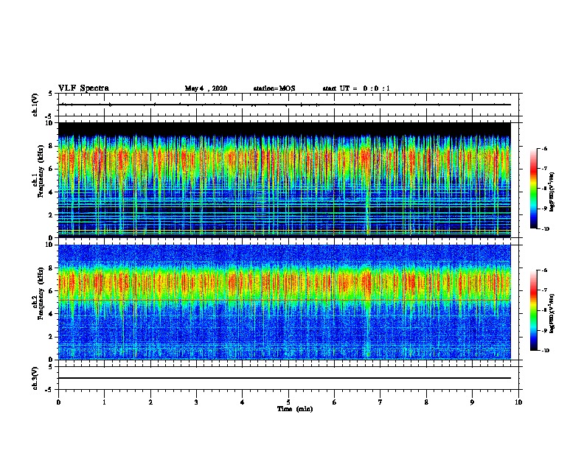Click the "2" kHz tick of ch.1 spectrogram
This screenshot has width=584, height=451.
pyautogui.click(x=52, y=215)
